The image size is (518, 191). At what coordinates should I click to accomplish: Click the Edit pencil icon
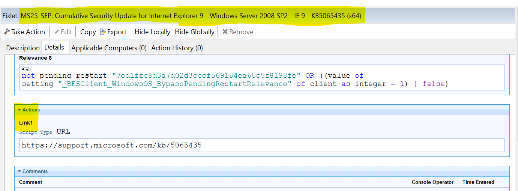point(57,32)
